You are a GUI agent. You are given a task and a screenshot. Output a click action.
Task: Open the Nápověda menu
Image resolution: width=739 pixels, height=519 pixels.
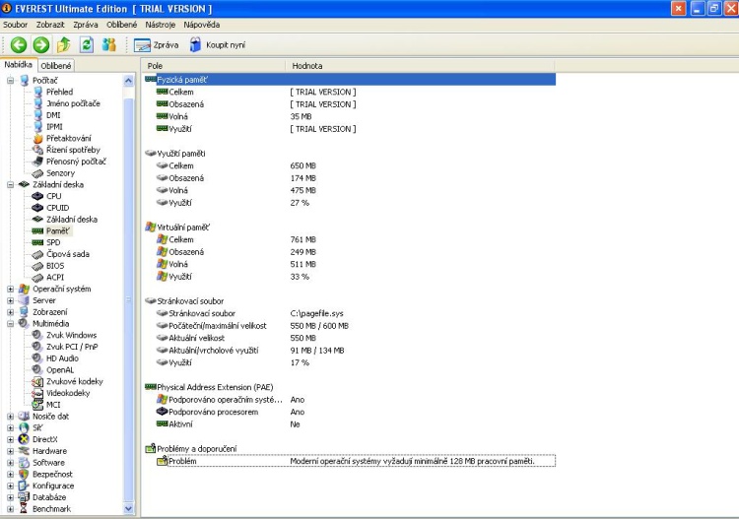point(202,25)
